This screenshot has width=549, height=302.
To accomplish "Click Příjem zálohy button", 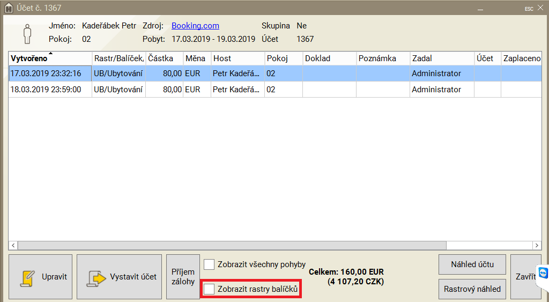I will [x=183, y=277].
